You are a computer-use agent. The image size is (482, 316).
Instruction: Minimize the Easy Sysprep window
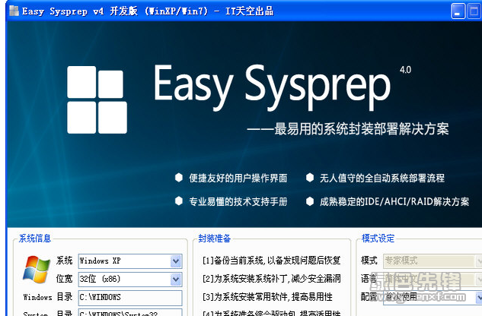tap(458, 11)
